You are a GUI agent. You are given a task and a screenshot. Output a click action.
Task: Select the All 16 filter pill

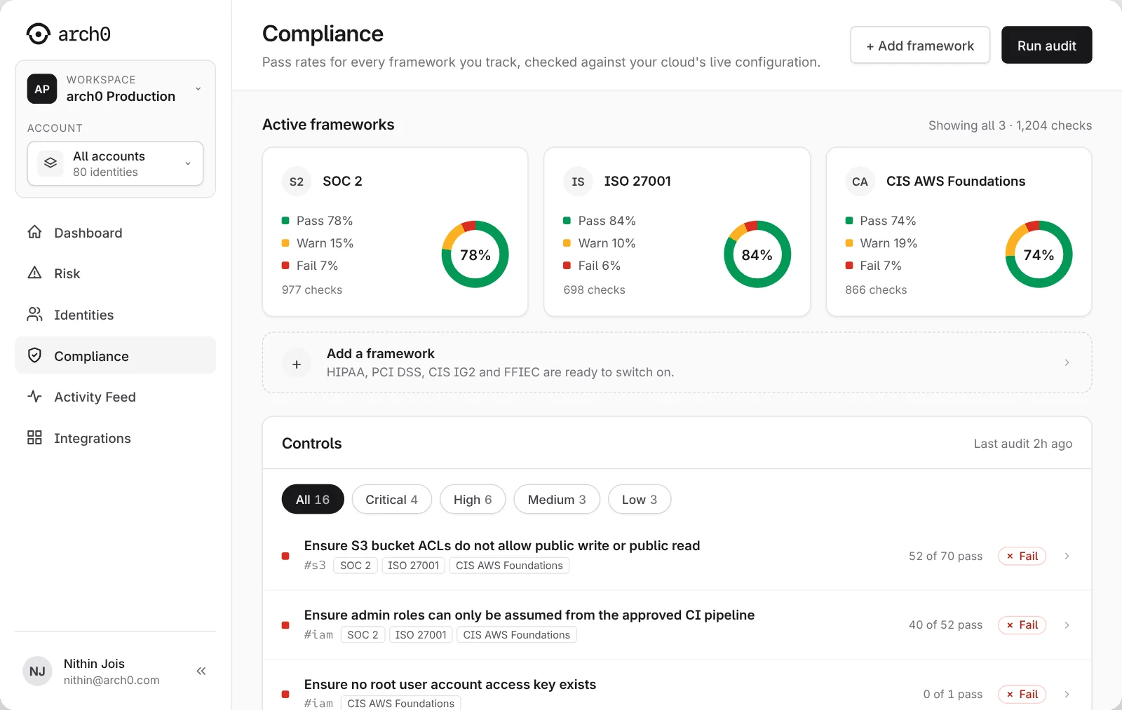point(313,499)
